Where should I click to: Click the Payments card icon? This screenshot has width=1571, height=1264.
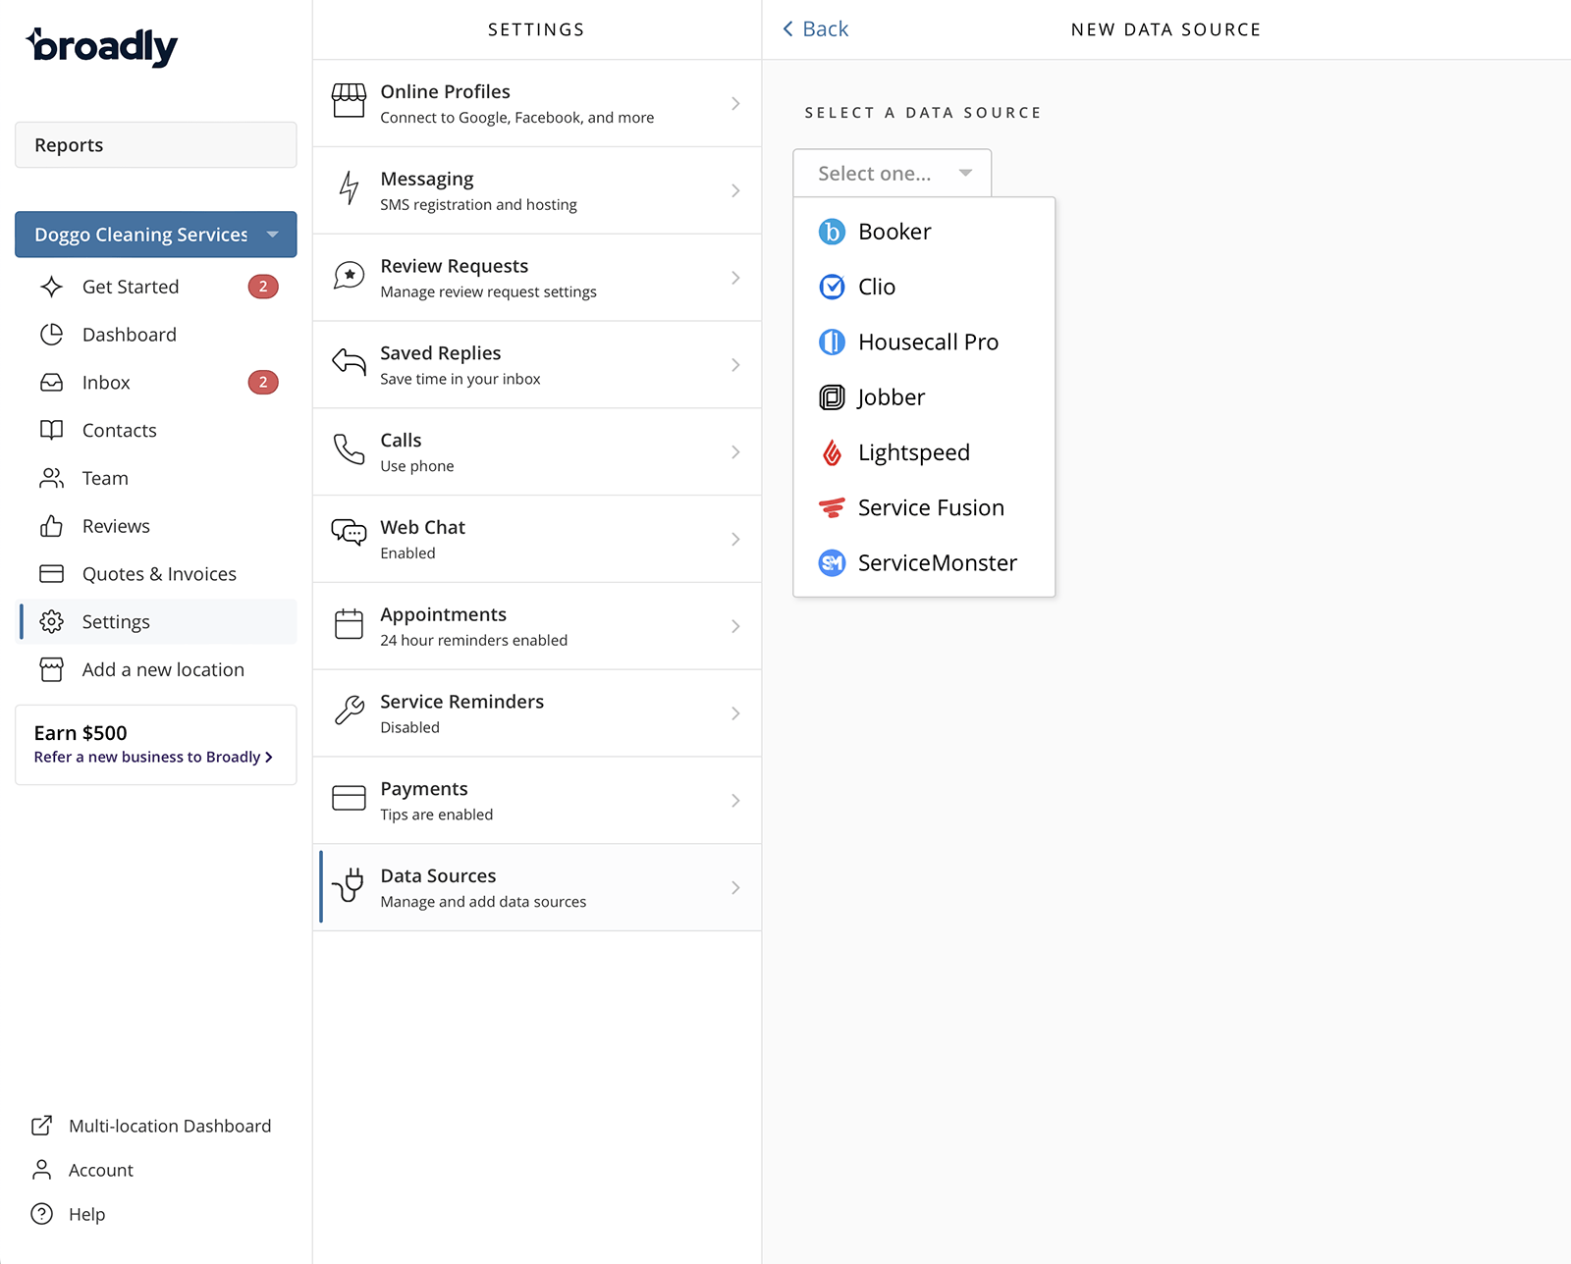[349, 798]
